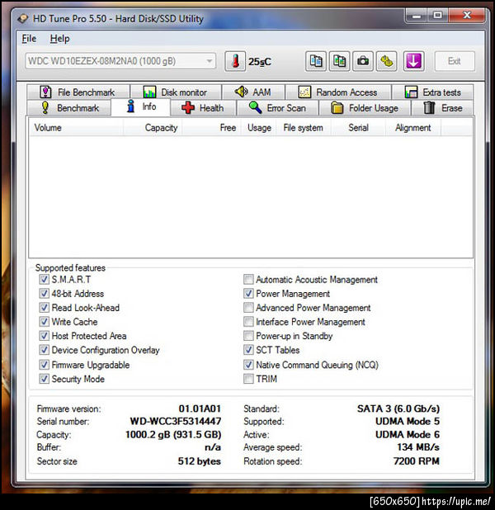Click the Volume column header
Screen dimensions: 495x510
click(x=76, y=127)
